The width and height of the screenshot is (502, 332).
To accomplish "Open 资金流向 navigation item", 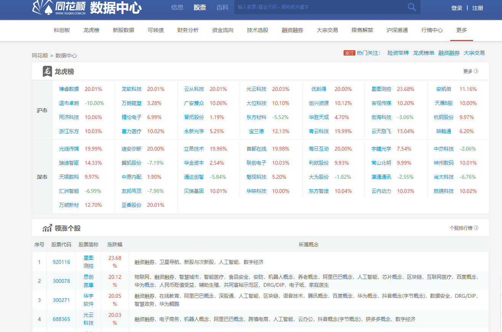I will point(223,30).
